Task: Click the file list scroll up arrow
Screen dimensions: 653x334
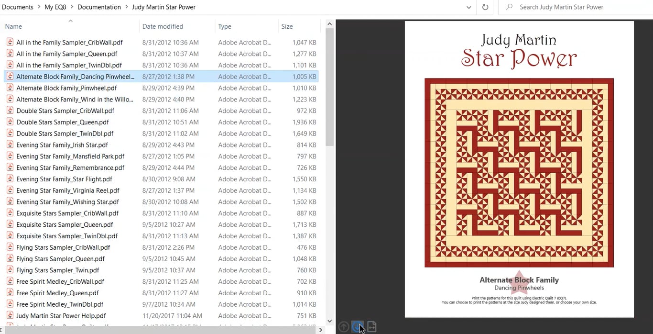Action: point(329,23)
